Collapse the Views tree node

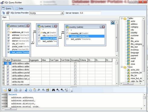(x=122, y=67)
